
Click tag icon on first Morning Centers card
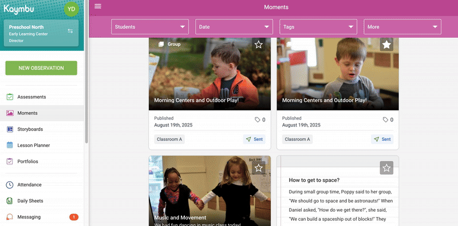coord(257,120)
